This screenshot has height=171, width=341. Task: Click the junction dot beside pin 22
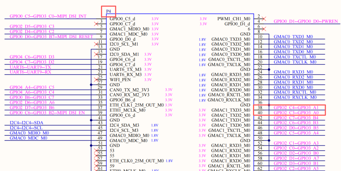coord(270,69)
